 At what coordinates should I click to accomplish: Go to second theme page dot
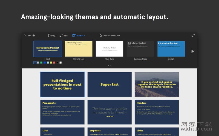(x=111, y=66)
